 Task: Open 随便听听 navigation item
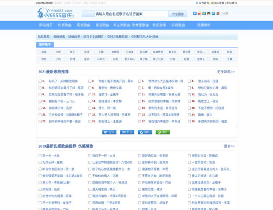click(204, 25)
